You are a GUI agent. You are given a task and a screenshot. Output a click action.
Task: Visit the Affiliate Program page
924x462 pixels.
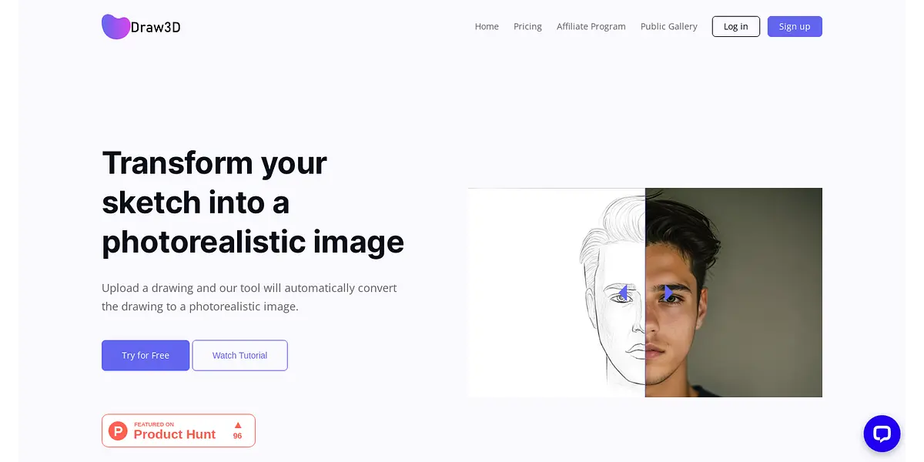click(x=591, y=26)
